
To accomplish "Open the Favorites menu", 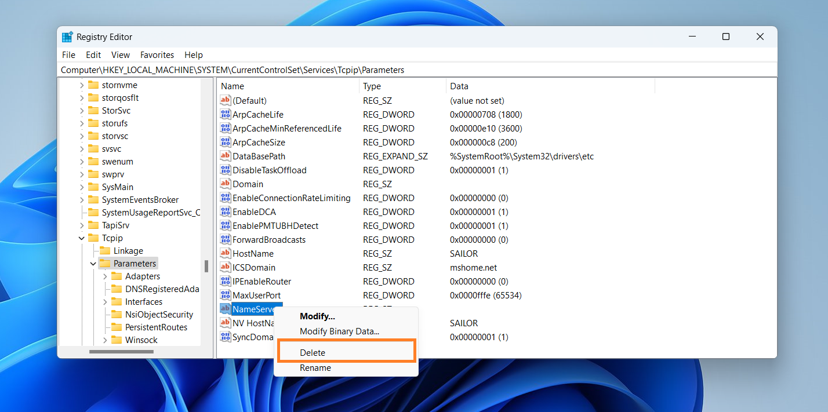I will tap(157, 55).
